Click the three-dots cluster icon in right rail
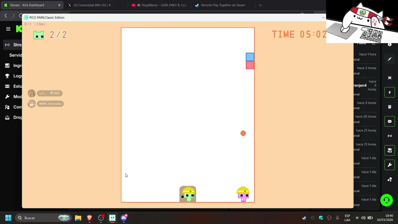This screenshot has width=398, height=224. tap(390, 180)
